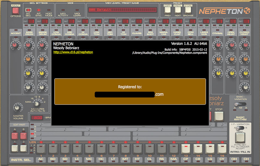The height and width of the screenshot is (166, 260).
Task: Click the Bass Drum DECAY knob
Action: coord(29,73)
